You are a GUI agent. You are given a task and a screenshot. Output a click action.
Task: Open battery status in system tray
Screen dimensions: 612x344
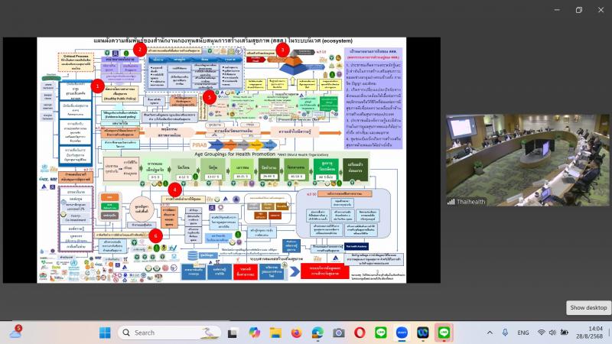tap(565, 333)
